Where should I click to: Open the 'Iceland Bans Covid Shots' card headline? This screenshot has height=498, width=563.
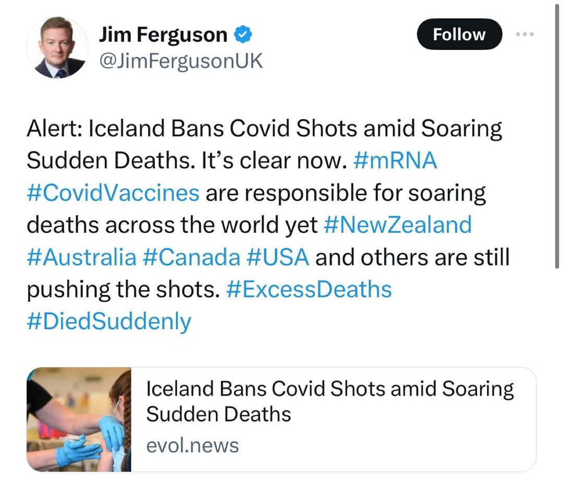(x=329, y=401)
